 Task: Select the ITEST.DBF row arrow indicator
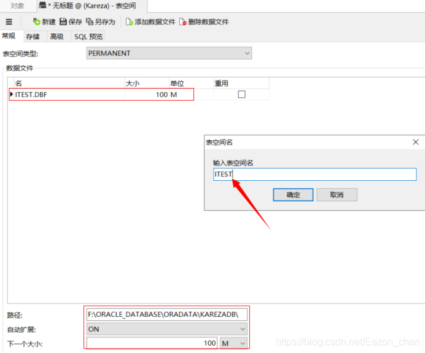12,94
